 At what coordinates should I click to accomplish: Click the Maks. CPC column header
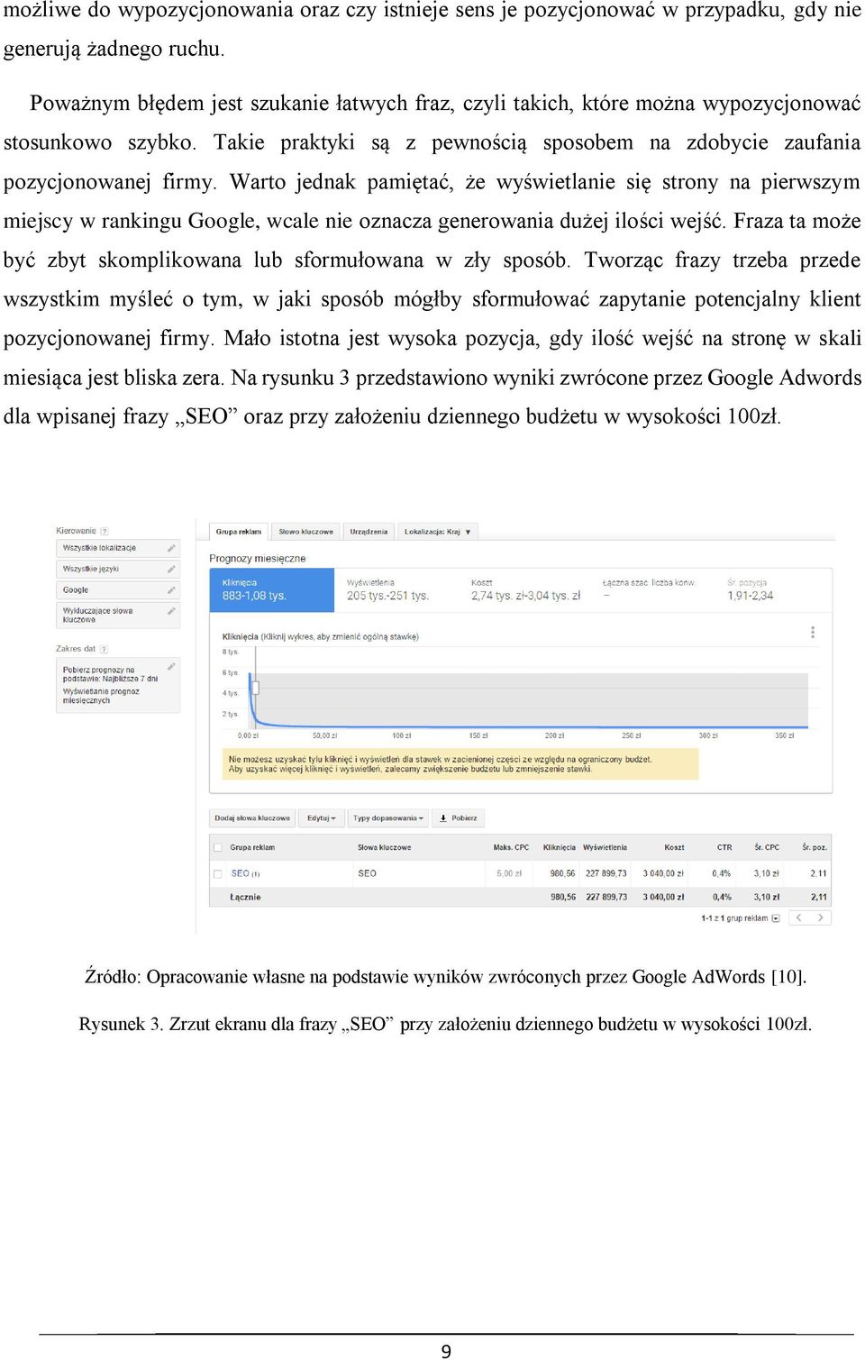511,847
